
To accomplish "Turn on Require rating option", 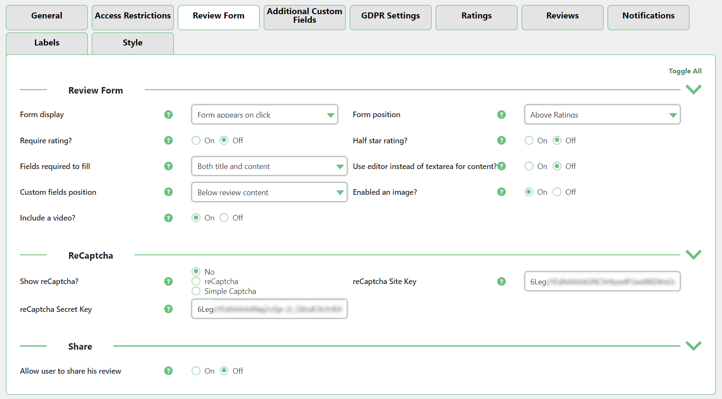I will (196, 140).
